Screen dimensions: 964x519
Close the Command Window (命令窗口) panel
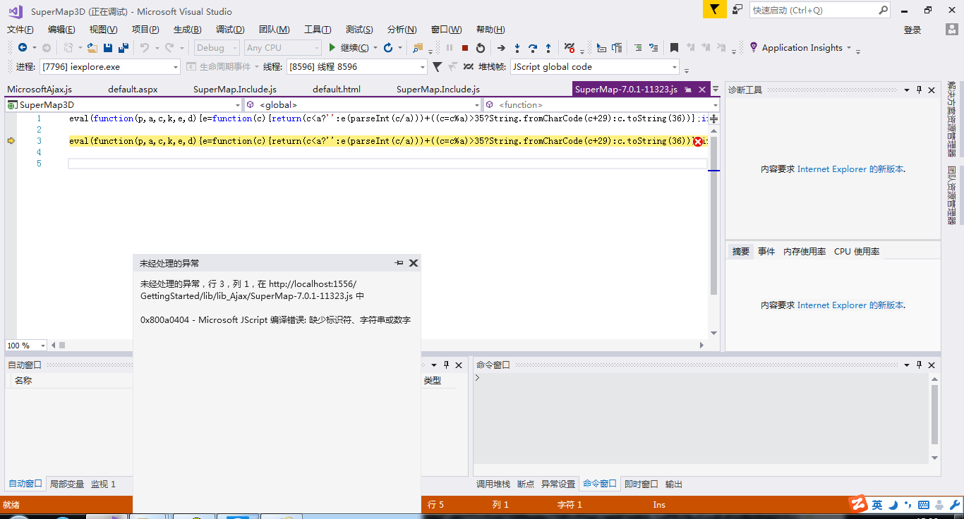pos(932,365)
